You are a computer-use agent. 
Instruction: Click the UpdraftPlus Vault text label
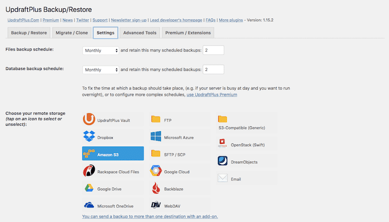coord(114,120)
